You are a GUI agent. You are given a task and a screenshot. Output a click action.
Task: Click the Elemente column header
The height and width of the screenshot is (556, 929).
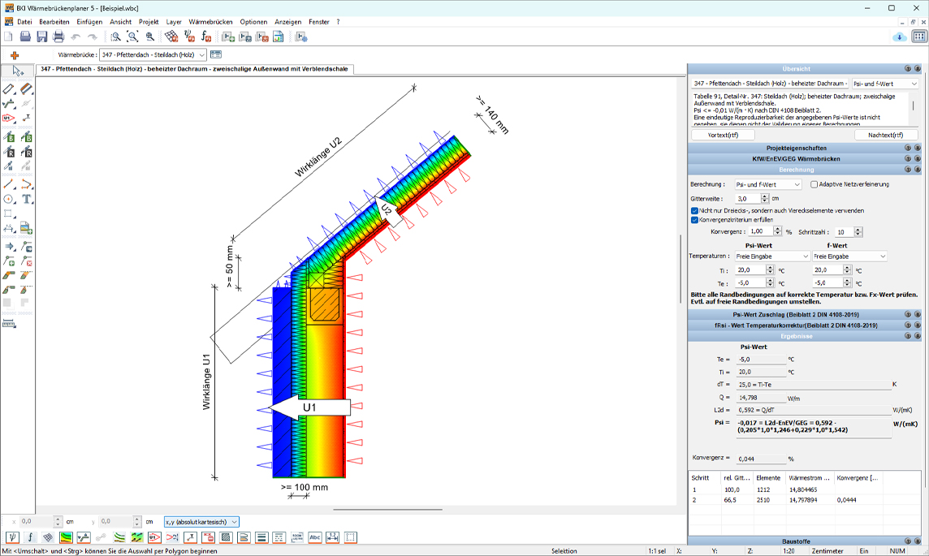768,478
